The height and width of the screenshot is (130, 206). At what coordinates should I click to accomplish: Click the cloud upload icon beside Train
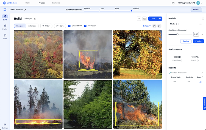tap(144, 19)
